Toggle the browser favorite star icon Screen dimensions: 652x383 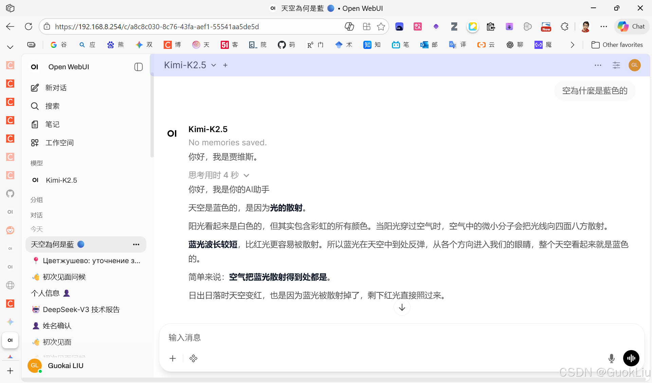[x=381, y=26]
